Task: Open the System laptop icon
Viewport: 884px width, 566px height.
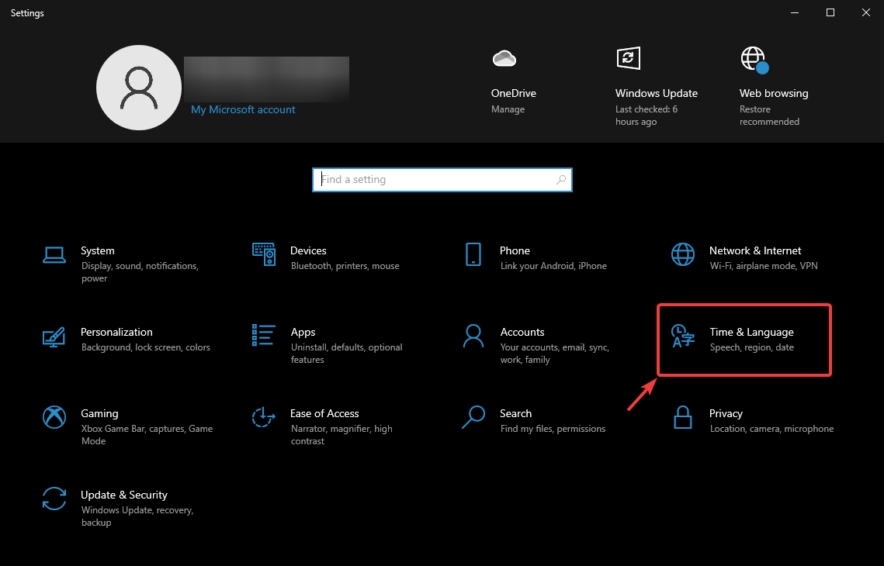Action: click(54, 255)
